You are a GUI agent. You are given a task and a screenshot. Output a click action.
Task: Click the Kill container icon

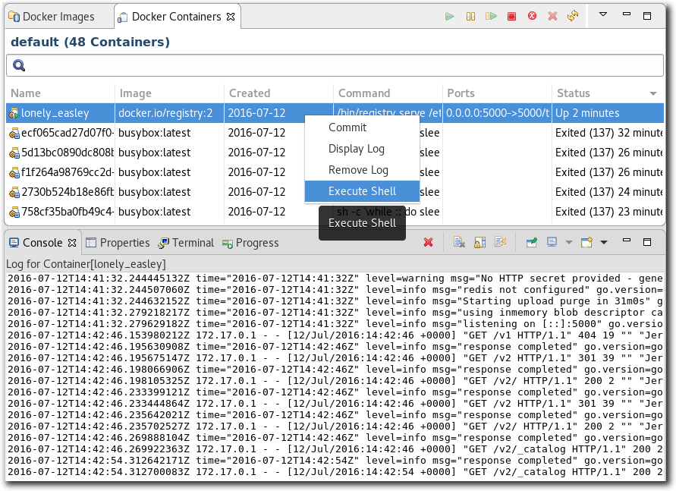tap(532, 16)
